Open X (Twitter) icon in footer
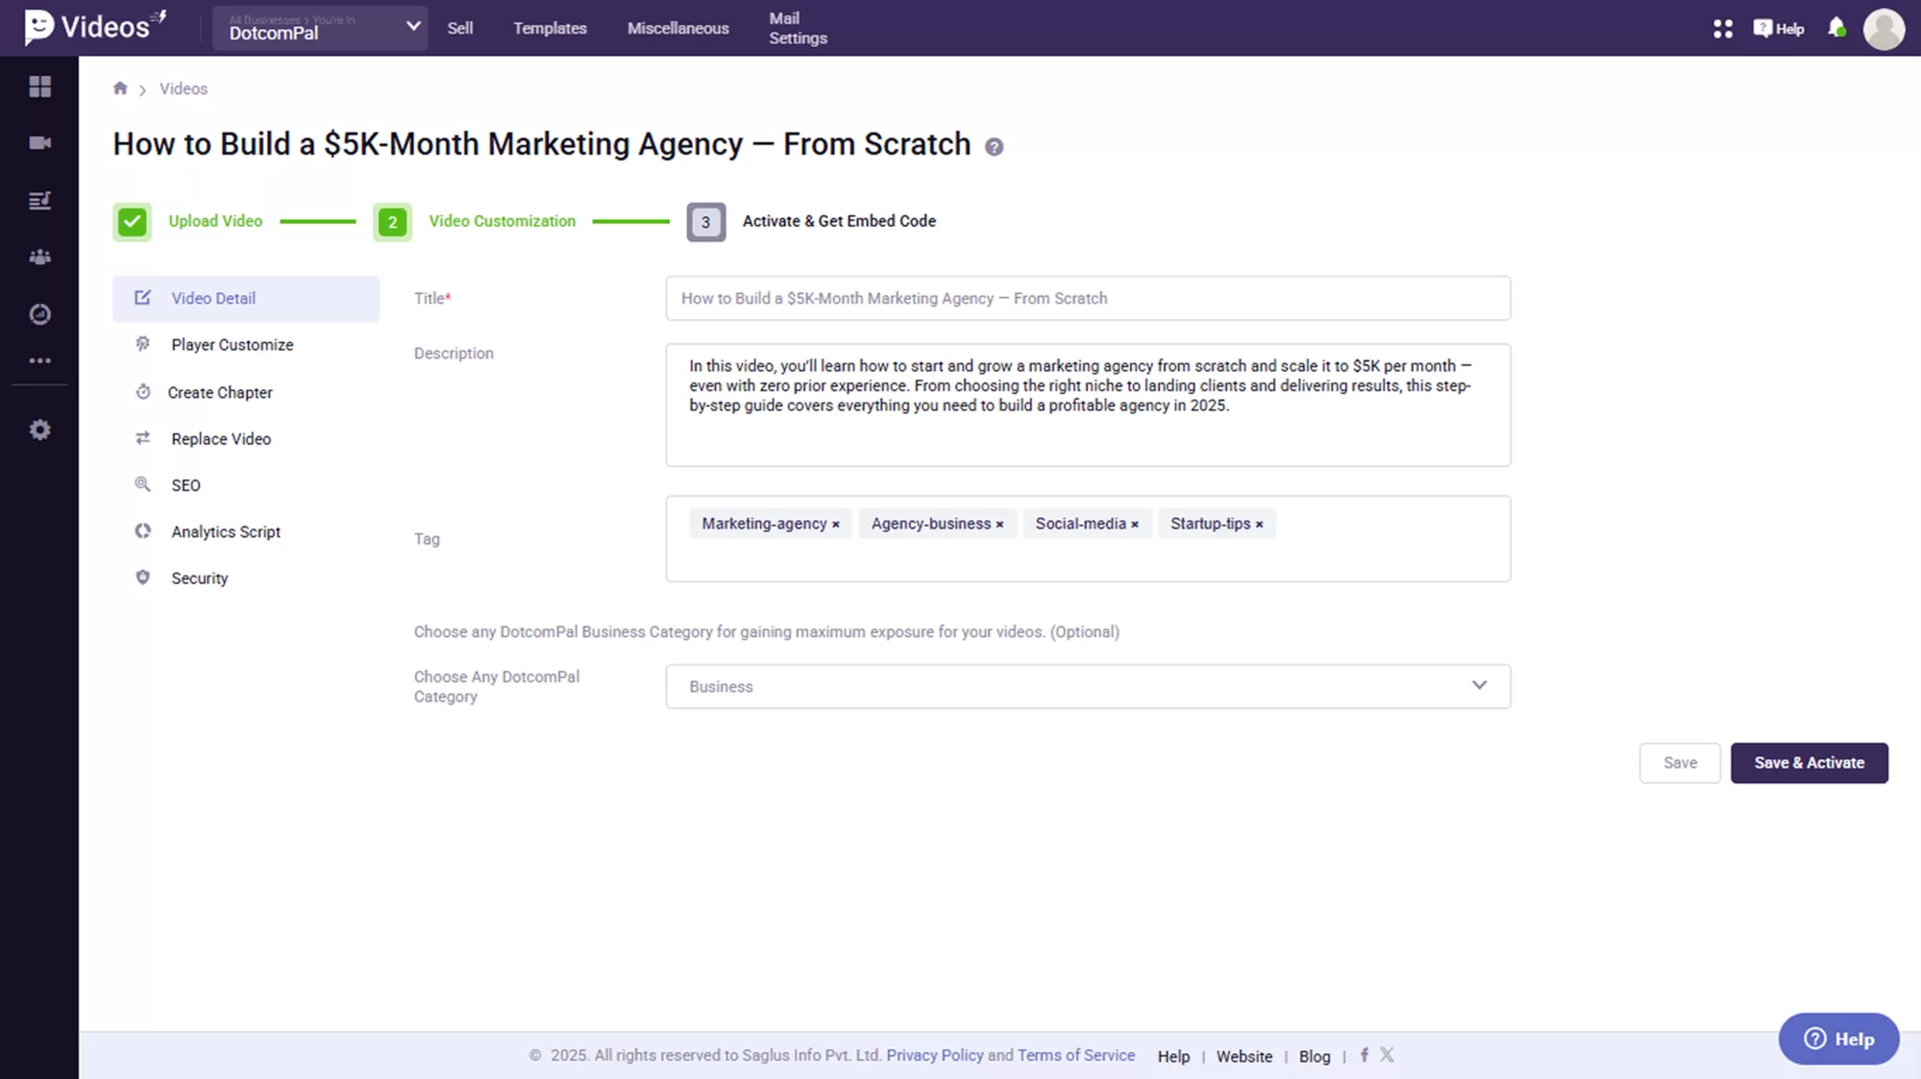 [1387, 1055]
